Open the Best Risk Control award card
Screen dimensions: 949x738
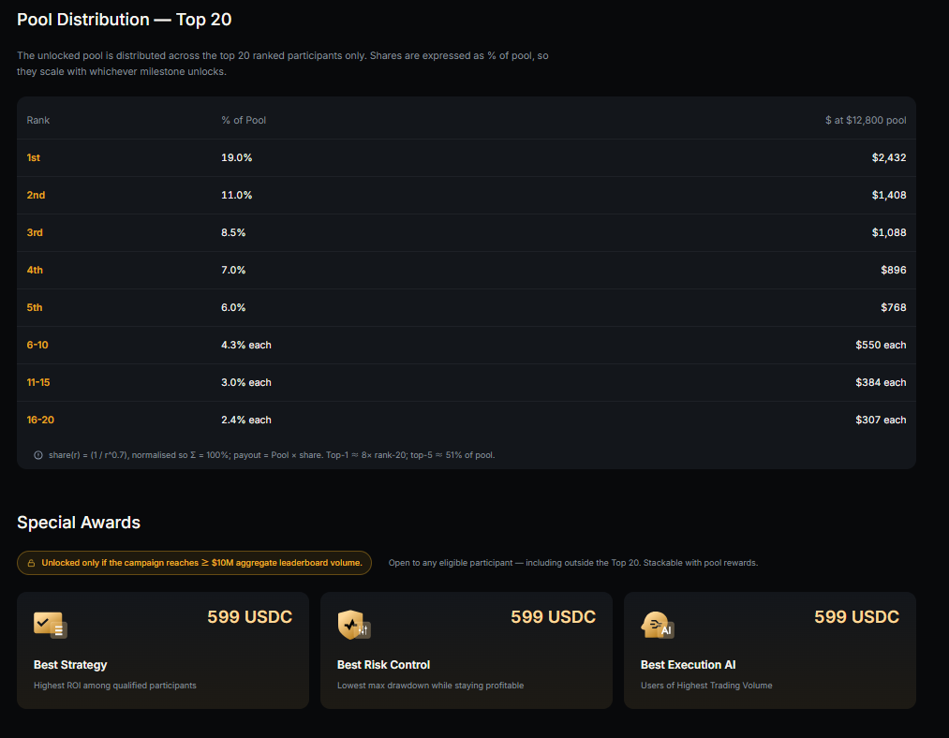(x=466, y=650)
